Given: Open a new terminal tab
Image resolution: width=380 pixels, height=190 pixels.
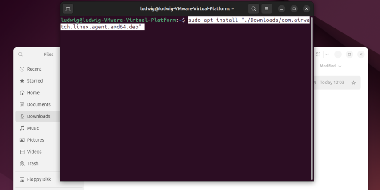Looking at the screenshot, I should coord(68,9).
